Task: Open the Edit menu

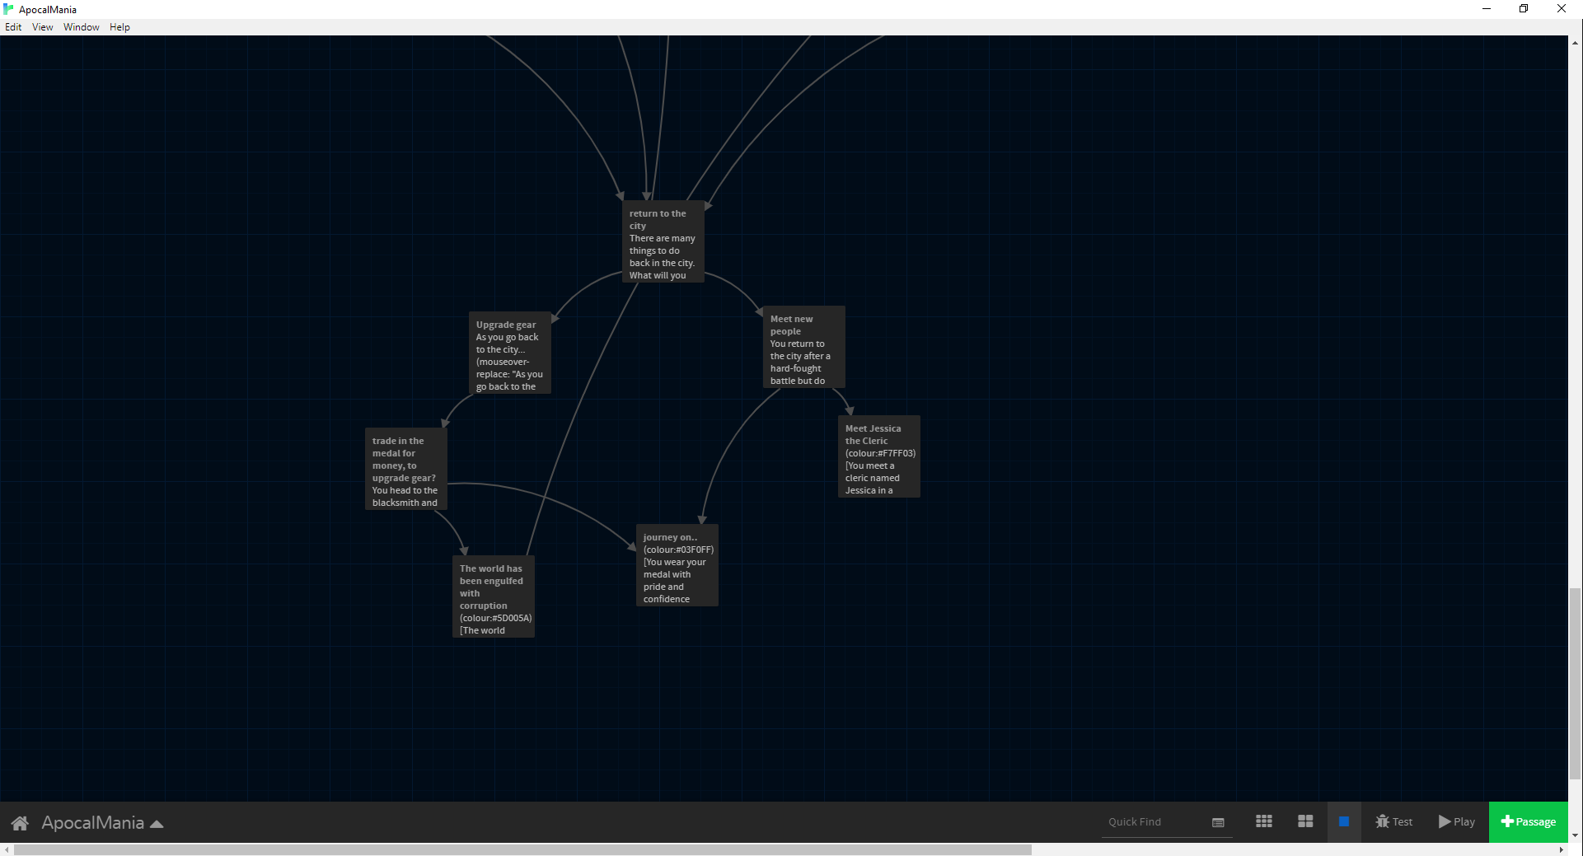Action: point(13,26)
